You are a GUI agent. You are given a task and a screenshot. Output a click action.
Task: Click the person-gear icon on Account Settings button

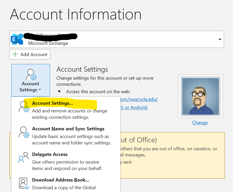[x=31, y=75]
